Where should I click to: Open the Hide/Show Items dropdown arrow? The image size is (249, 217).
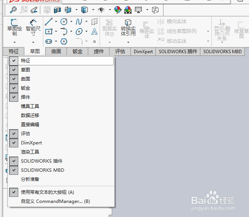coord(110,10)
